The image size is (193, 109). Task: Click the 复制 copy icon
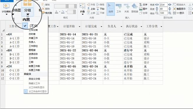click(43, 4)
